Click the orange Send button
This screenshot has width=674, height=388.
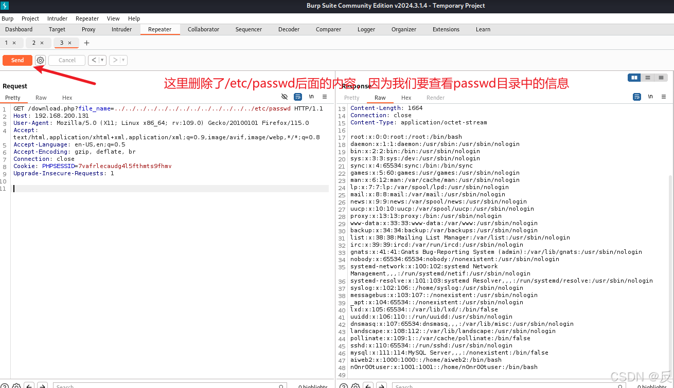(x=17, y=60)
